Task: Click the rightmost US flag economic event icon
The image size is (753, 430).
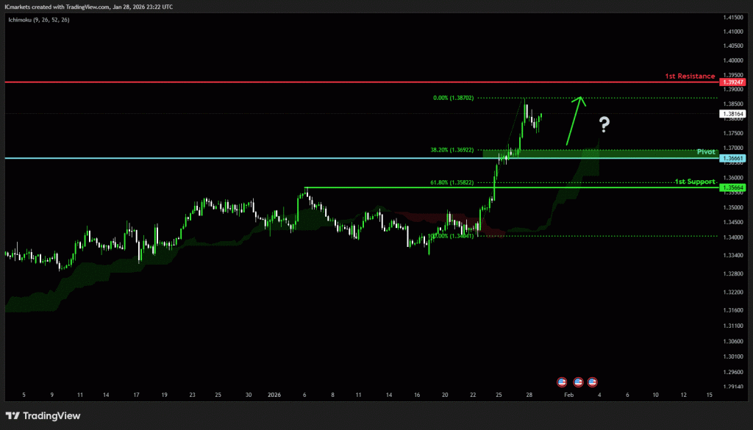Action: pyautogui.click(x=592, y=382)
